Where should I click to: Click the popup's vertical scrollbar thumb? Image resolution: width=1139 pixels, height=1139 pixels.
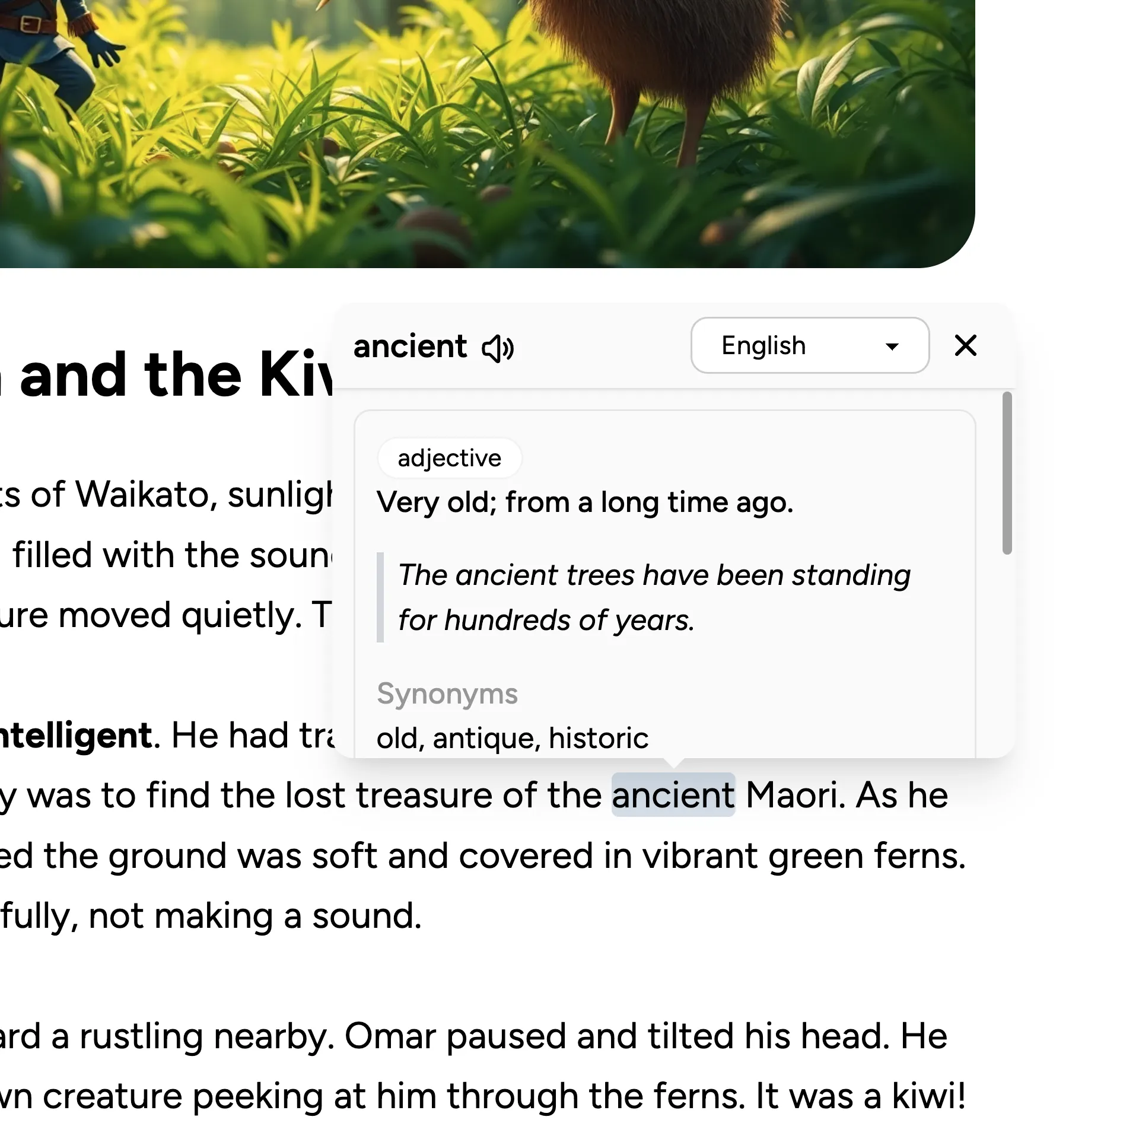(x=1007, y=473)
